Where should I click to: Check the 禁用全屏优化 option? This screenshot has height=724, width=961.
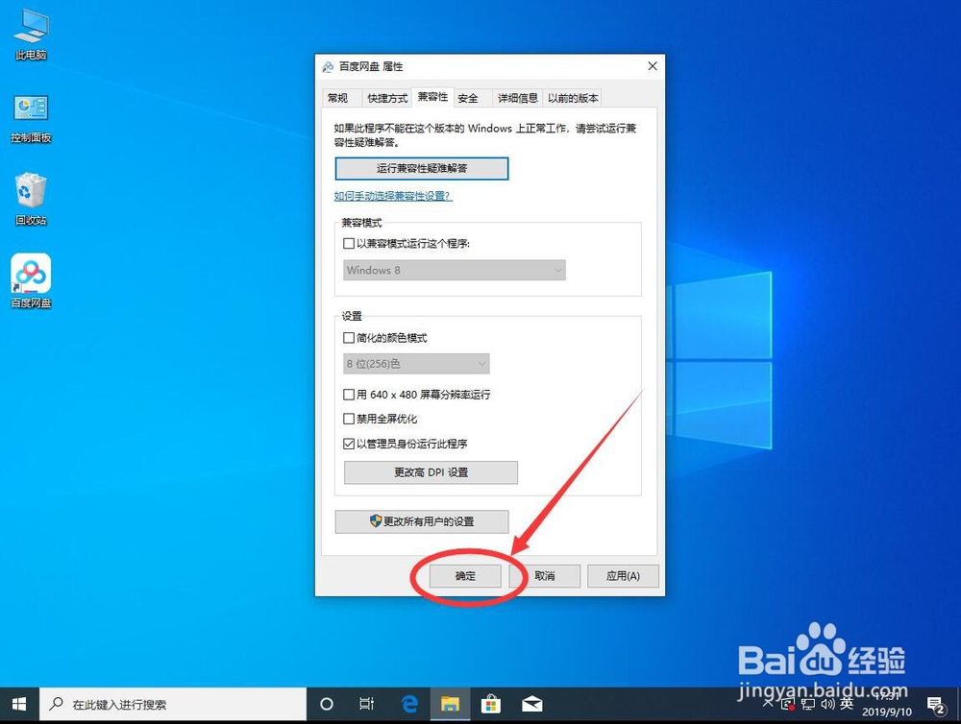pyautogui.click(x=350, y=418)
